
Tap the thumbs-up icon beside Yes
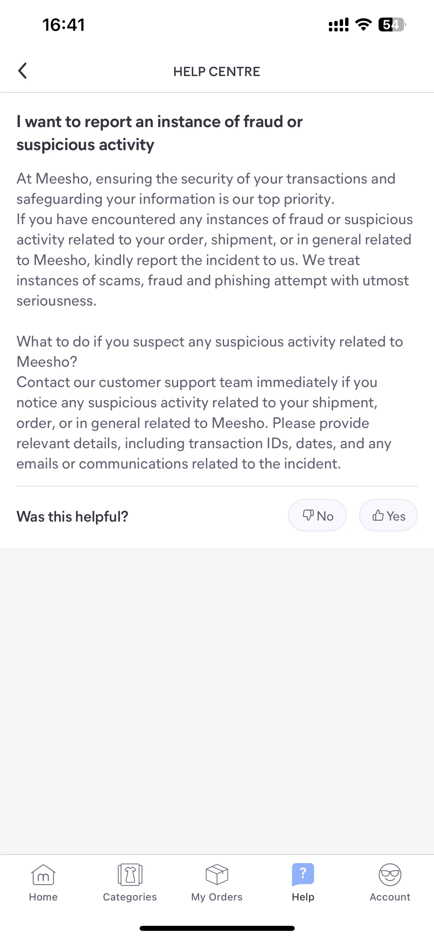pos(378,515)
